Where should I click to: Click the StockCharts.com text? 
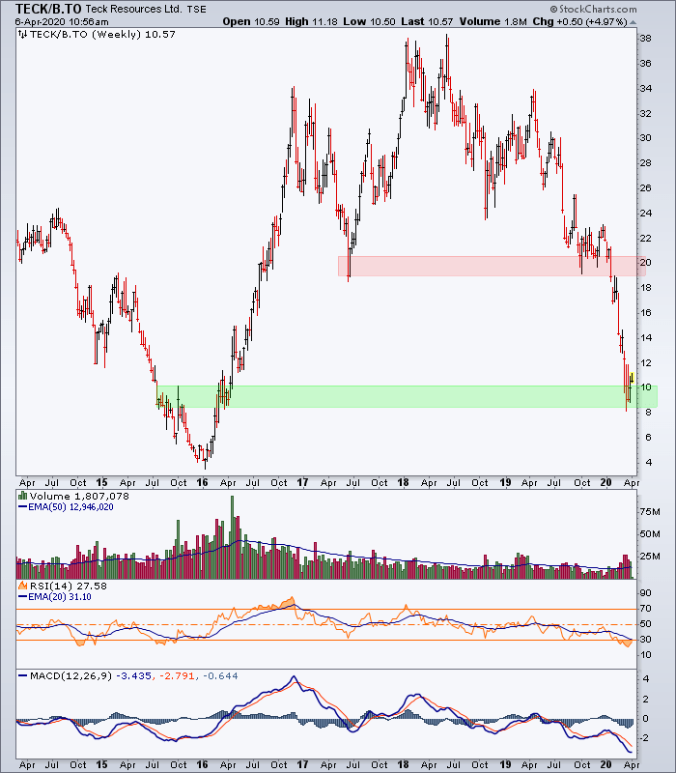click(598, 10)
